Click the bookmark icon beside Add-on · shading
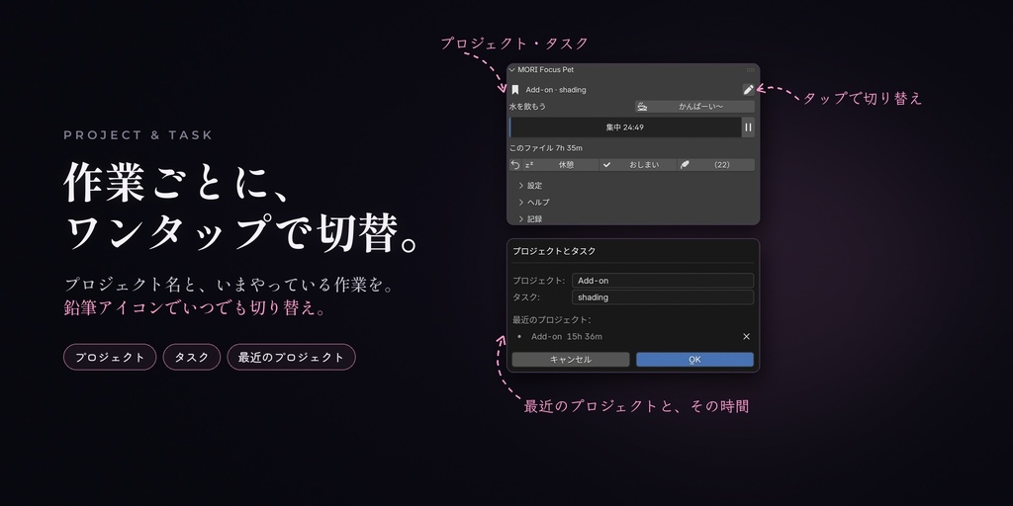 tap(514, 90)
